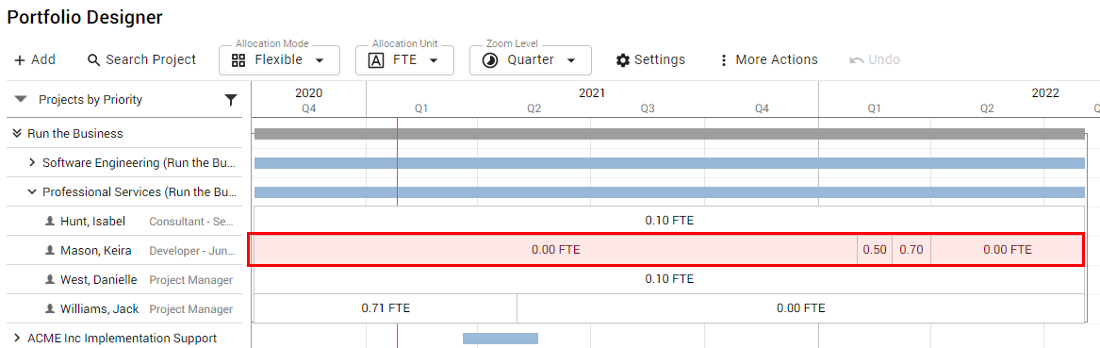The image size is (1100, 348).
Task: Click the Search Project magnifier icon
Action: pos(94,60)
